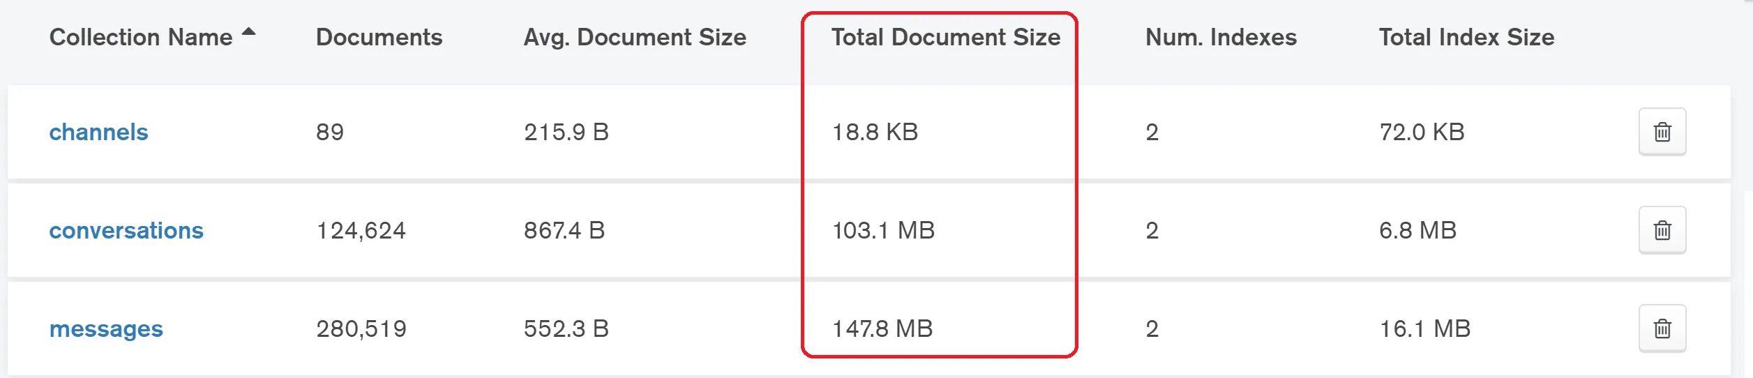This screenshot has height=378, width=1753.
Task: Open the conversations collection
Action: [x=126, y=230]
